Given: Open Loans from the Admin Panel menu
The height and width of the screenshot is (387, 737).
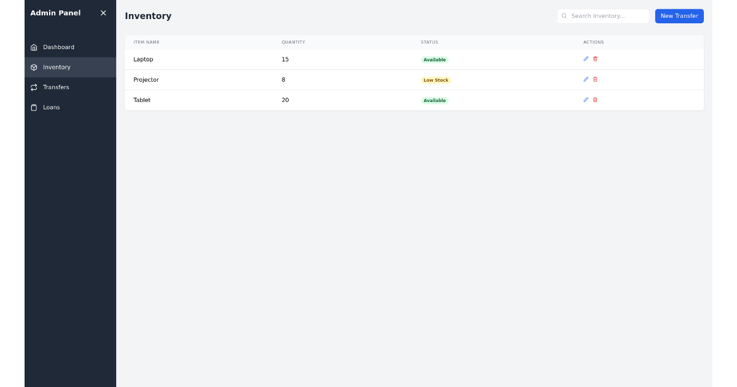Looking at the screenshot, I should [51, 107].
